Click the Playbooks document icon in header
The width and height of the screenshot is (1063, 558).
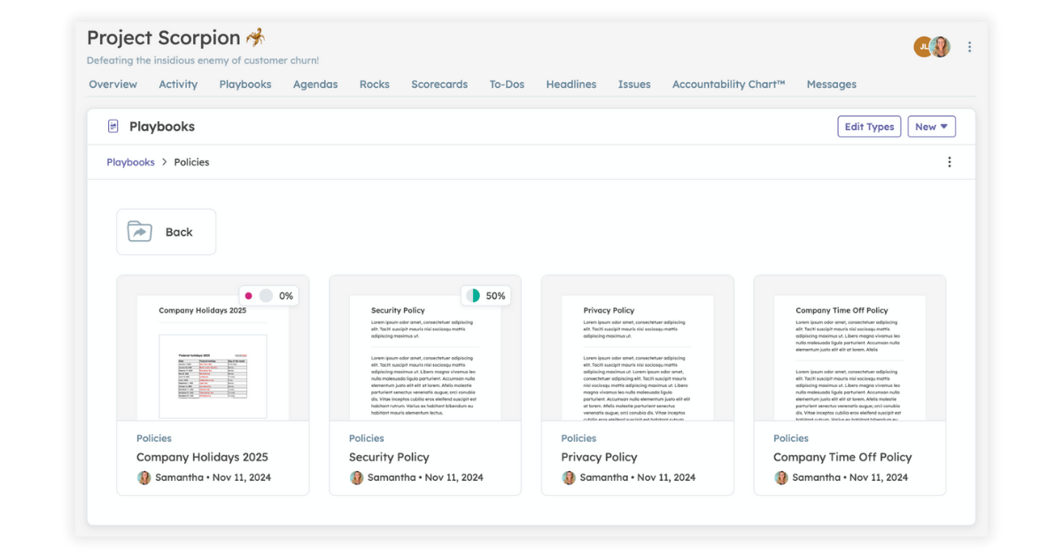point(113,127)
